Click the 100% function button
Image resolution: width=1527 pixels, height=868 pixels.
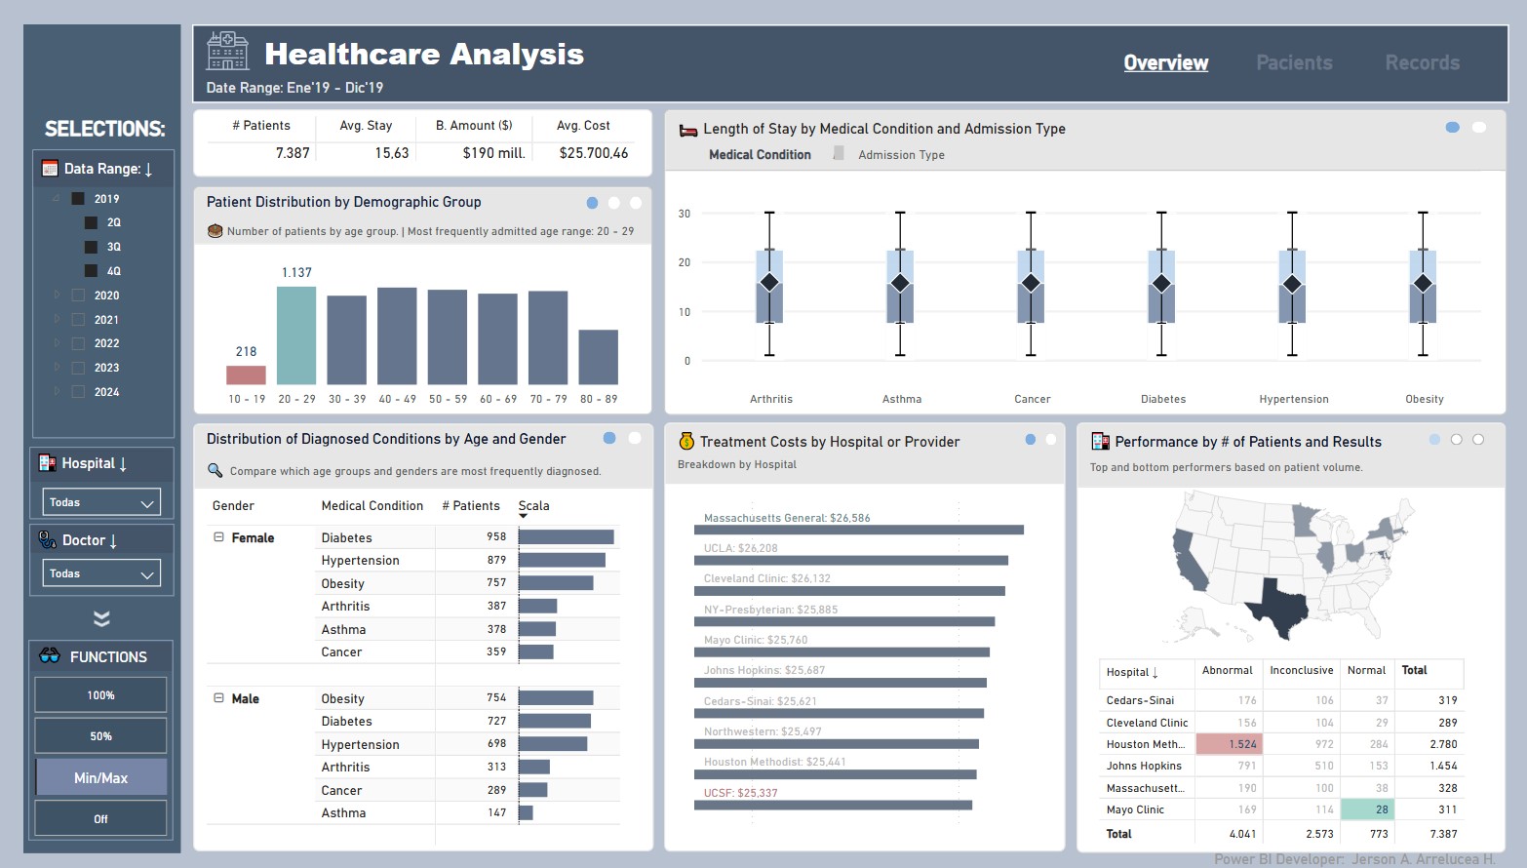[100, 695]
